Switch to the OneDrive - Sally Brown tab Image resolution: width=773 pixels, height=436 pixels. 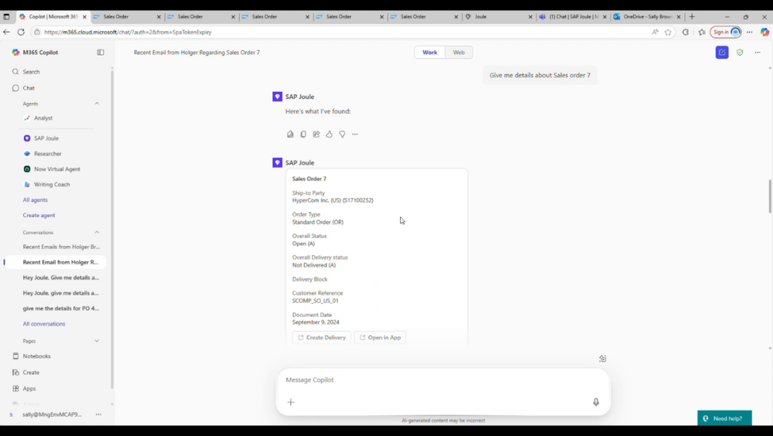pyautogui.click(x=647, y=17)
